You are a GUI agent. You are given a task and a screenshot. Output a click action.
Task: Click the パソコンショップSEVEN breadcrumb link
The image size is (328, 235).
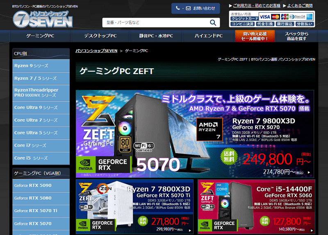pos(96,51)
